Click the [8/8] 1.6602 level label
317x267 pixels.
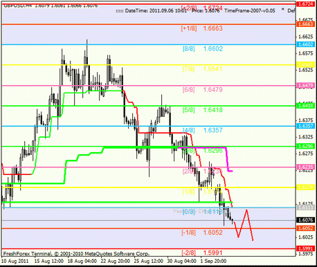click(203, 48)
